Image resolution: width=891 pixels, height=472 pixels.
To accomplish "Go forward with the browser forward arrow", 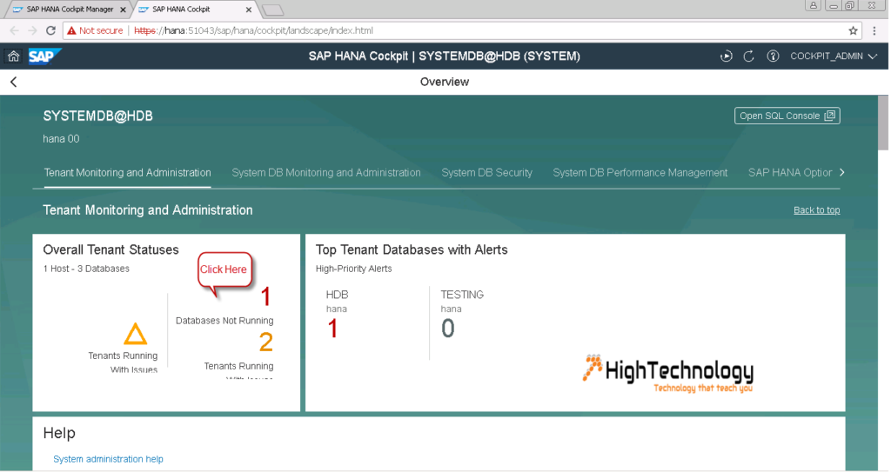I will [32, 30].
